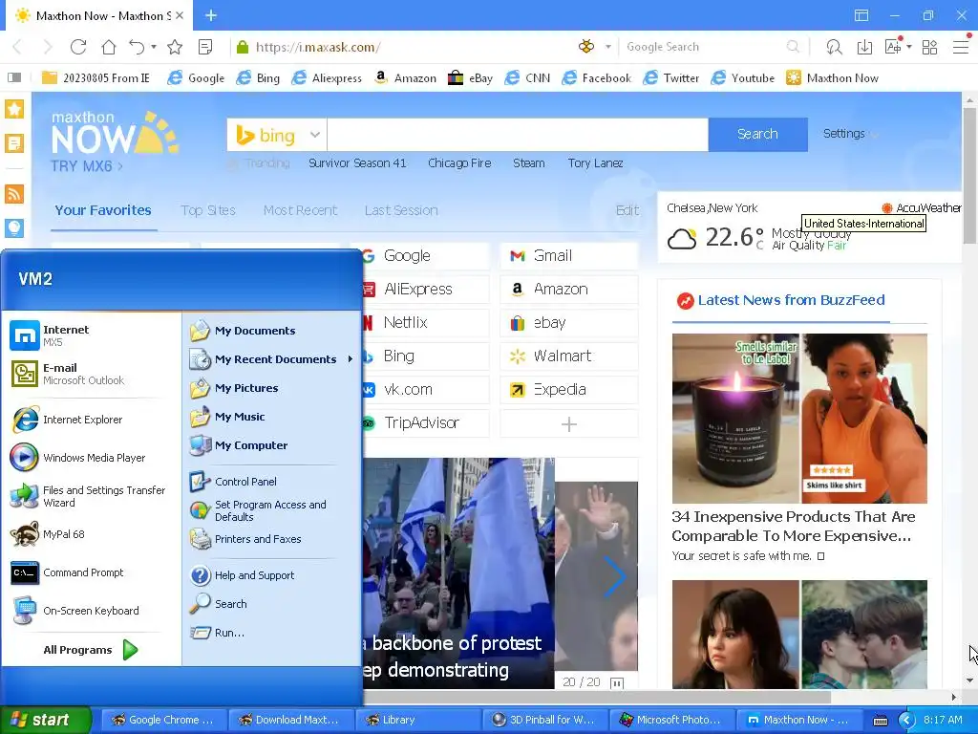The height and width of the screenshot is (734, 978).
Task: Open the translate icon in toolbar
Action: click(893, 47)
